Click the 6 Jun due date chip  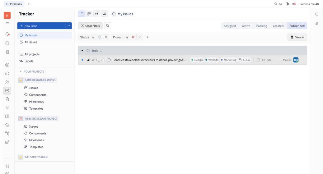244,60
